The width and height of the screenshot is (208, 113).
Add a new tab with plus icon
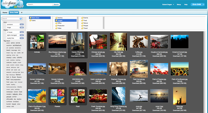[22, 13]
